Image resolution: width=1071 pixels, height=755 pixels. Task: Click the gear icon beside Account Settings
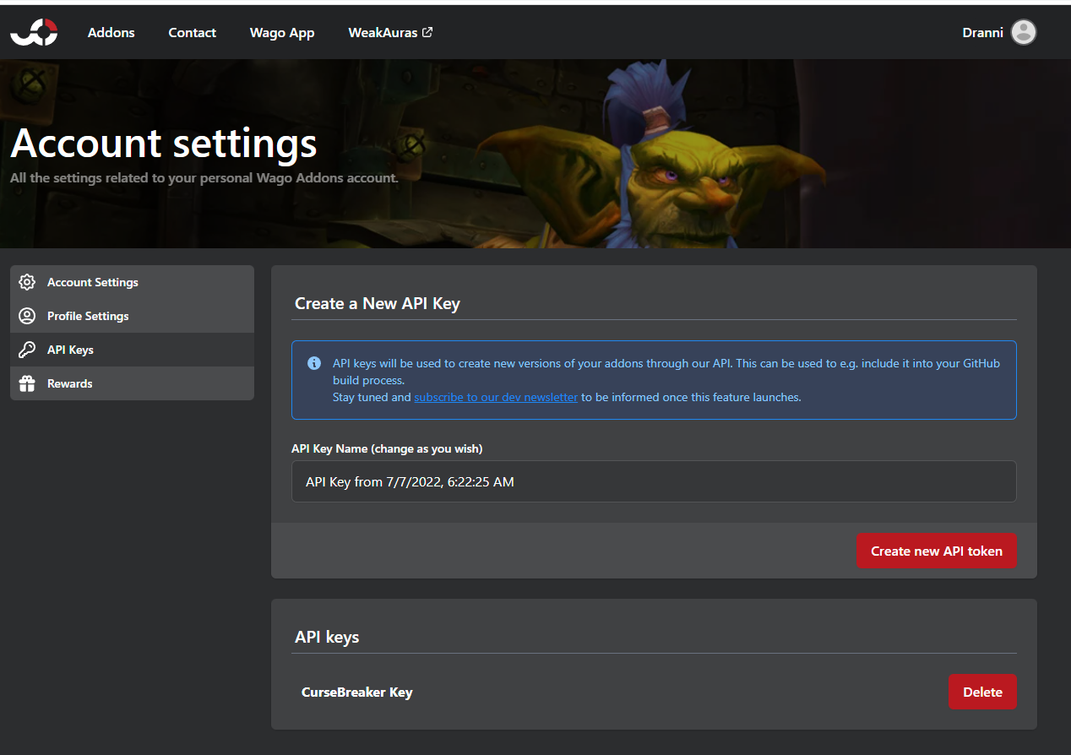27,282
